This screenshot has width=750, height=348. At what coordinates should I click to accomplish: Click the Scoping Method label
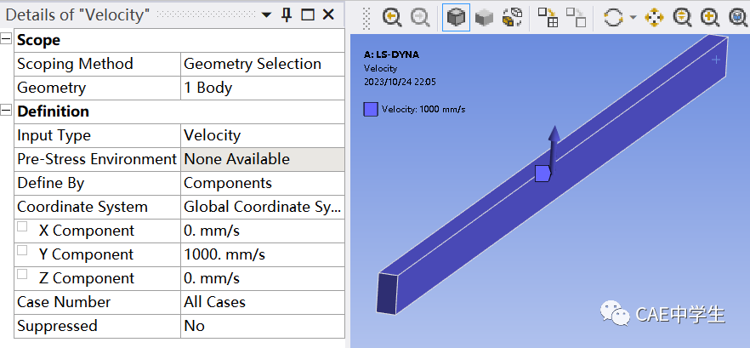[x=75, y=64]
